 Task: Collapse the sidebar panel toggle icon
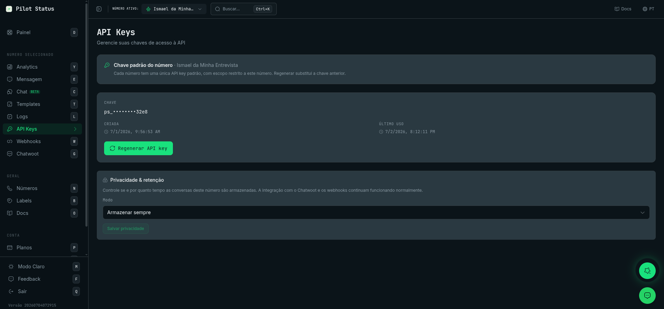click(99, 9)
